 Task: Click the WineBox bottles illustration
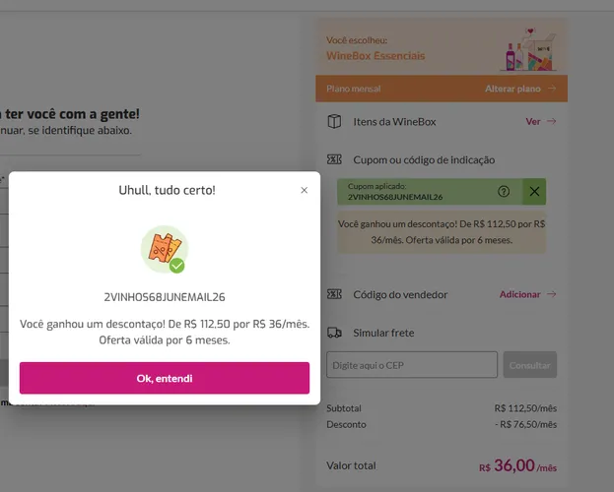528,49
